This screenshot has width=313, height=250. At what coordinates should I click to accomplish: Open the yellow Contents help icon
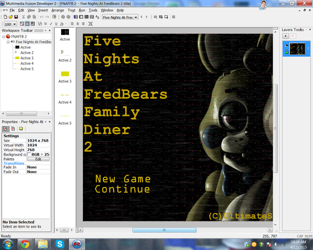click(54, 17)
